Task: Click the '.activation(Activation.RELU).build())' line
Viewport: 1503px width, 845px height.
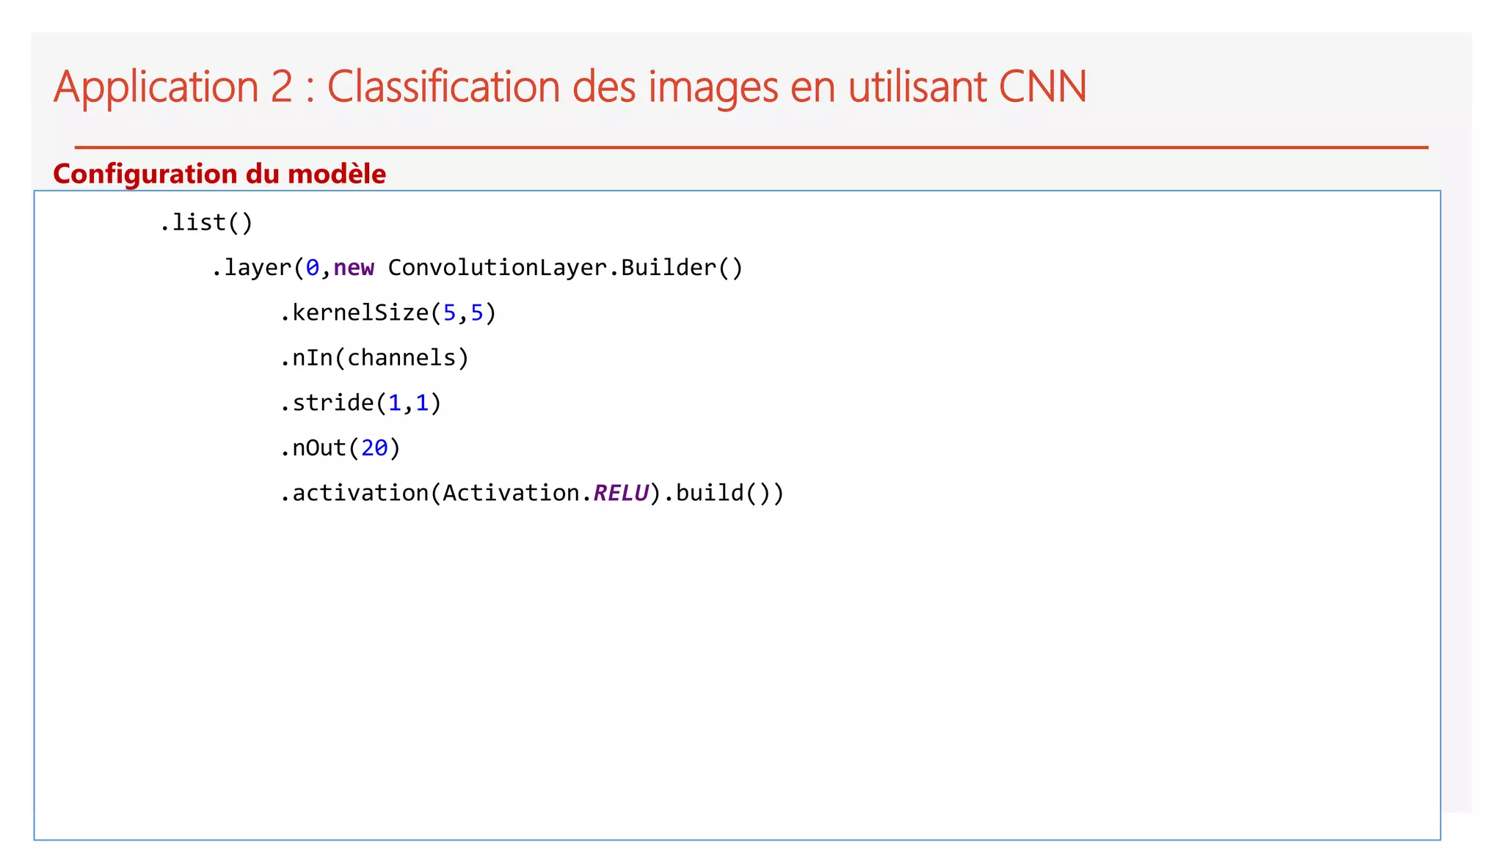Action: (x=532, y=493)
